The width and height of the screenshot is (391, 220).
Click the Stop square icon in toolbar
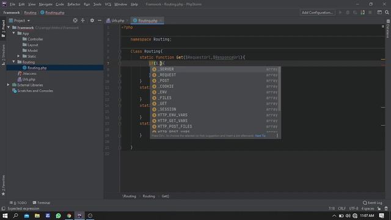(x=370, y=12)
